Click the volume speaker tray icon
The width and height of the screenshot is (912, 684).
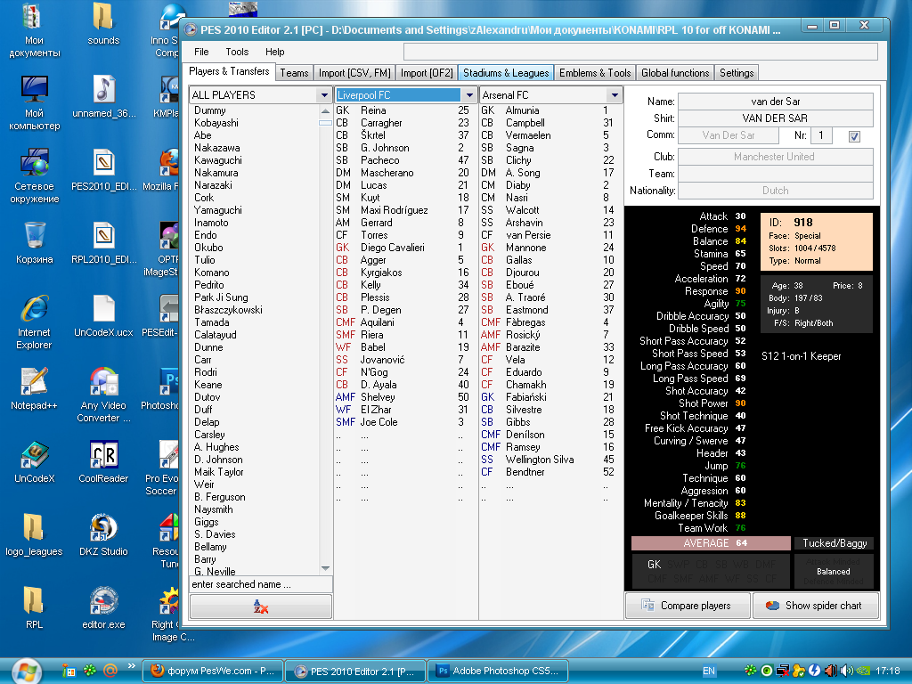coord(846,671)
